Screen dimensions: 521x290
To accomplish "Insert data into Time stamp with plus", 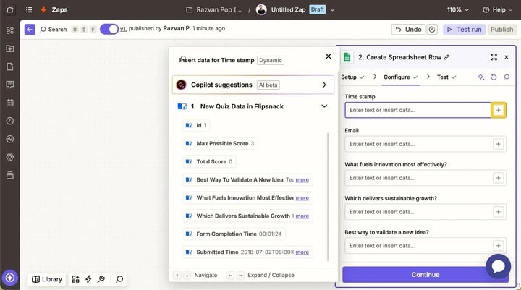I will [x=498, y=110].
